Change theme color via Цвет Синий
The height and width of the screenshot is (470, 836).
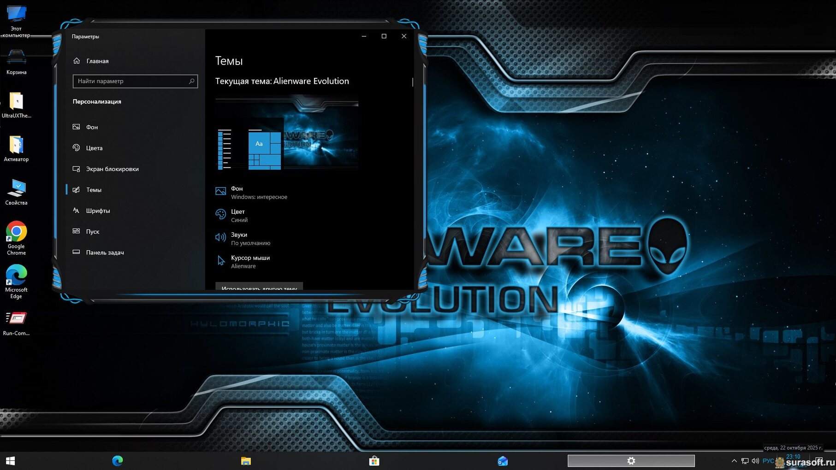point(232,216)
